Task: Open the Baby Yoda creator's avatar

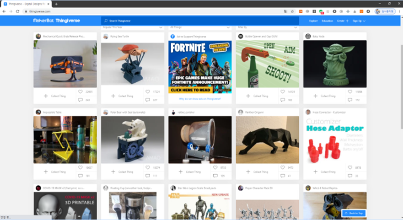Action: point(308,36)
